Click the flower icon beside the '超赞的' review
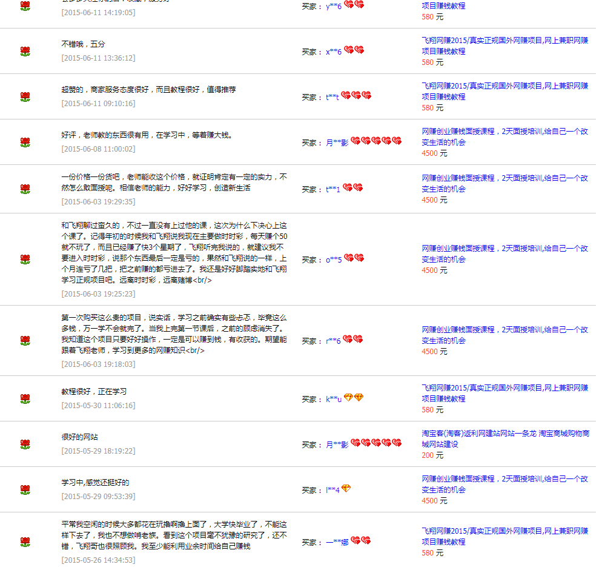Screen dimensions: 605x567 coord(25,97)
